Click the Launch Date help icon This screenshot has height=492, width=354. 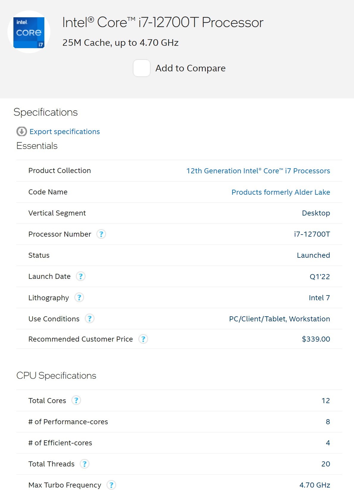pyautogui.click(x=81, y=276)
